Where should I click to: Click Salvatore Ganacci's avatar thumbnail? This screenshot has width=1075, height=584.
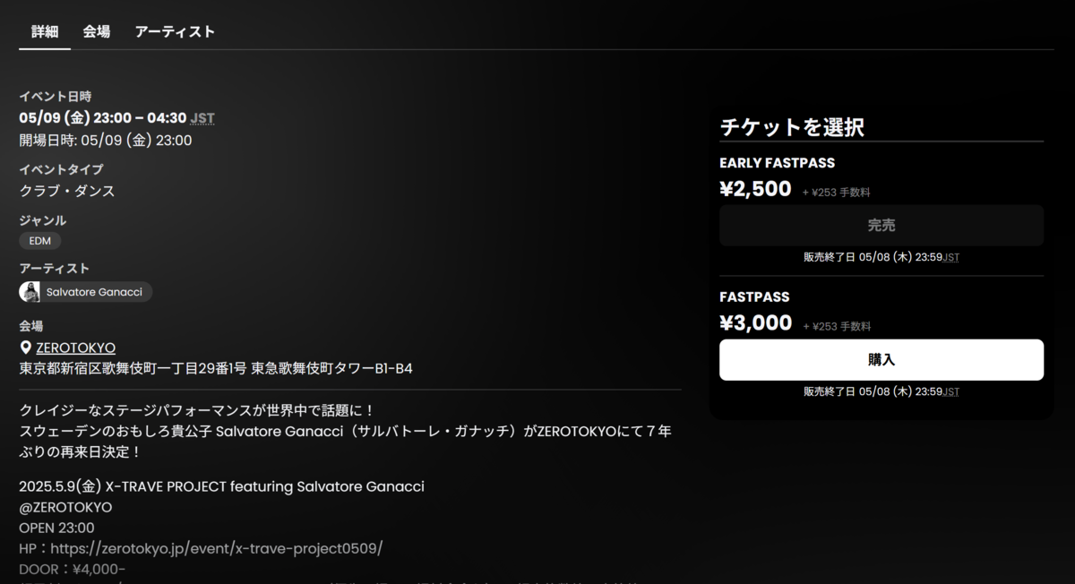[x=30, y=292]
